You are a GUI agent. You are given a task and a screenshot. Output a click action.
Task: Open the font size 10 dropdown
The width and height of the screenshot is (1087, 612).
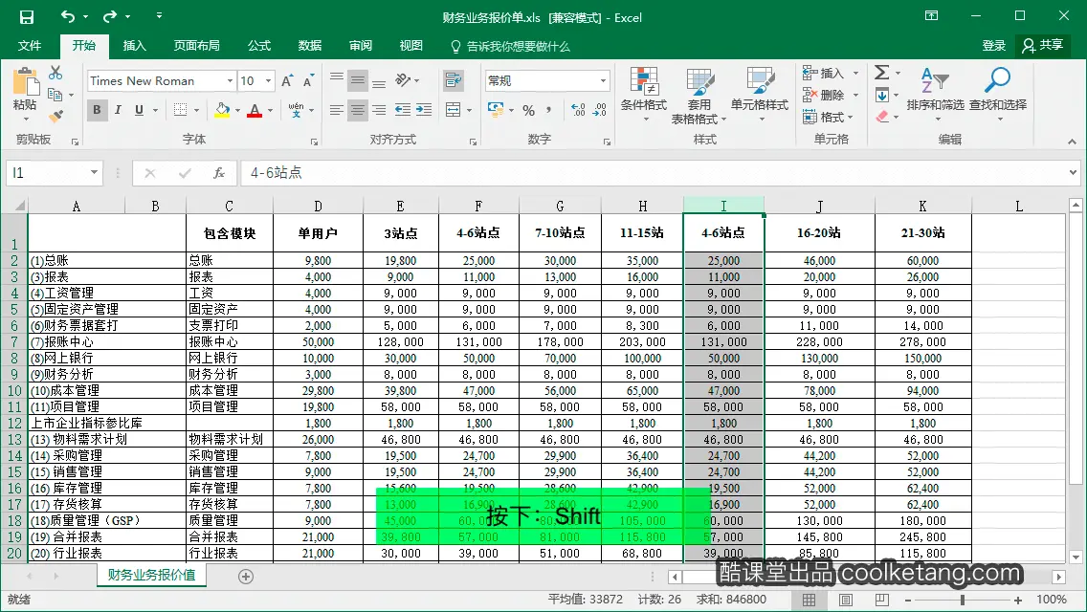point(268,81)
